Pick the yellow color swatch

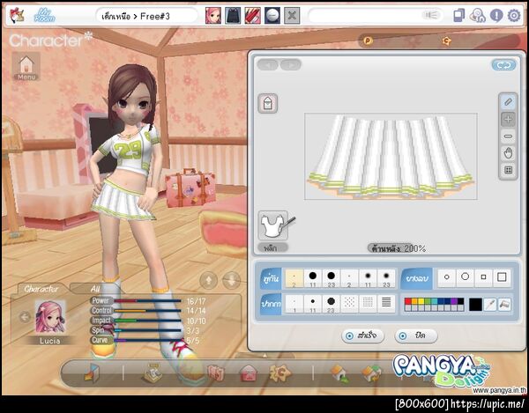coord(421,301)
